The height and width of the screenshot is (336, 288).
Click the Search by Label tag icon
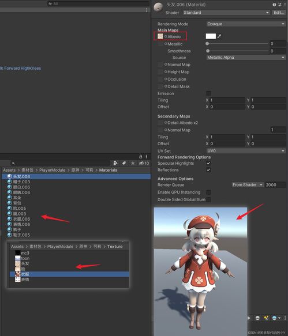click(x=124, y=163)
